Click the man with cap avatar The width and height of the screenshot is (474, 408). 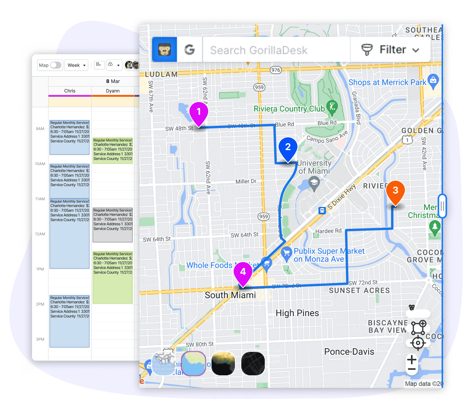(136, 65)
